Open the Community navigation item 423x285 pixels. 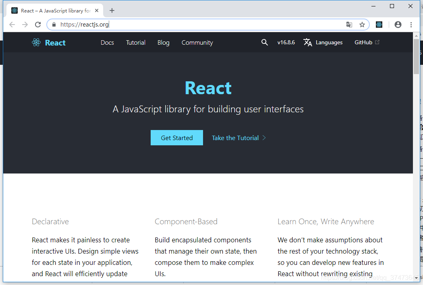197,43
